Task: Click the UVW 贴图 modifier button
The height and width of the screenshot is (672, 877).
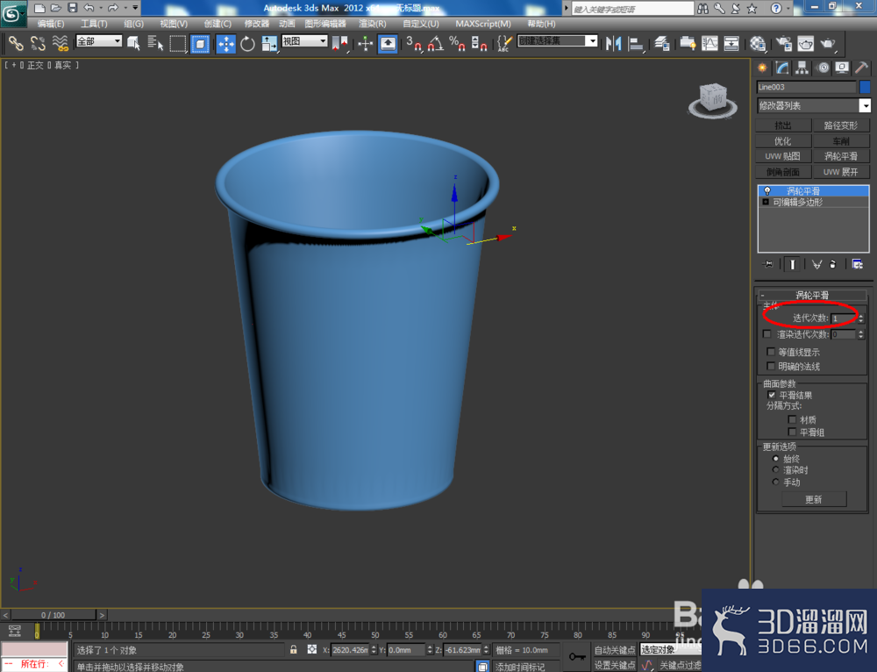Action: pyautogui.click(x=783, y=156)
